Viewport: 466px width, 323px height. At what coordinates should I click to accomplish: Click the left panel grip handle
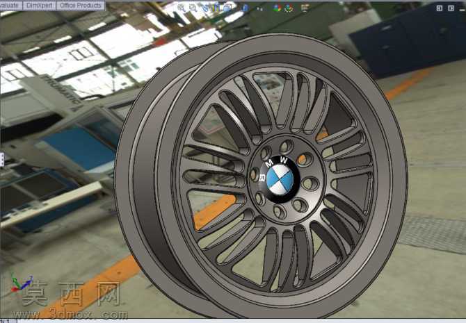coord(1,160)
